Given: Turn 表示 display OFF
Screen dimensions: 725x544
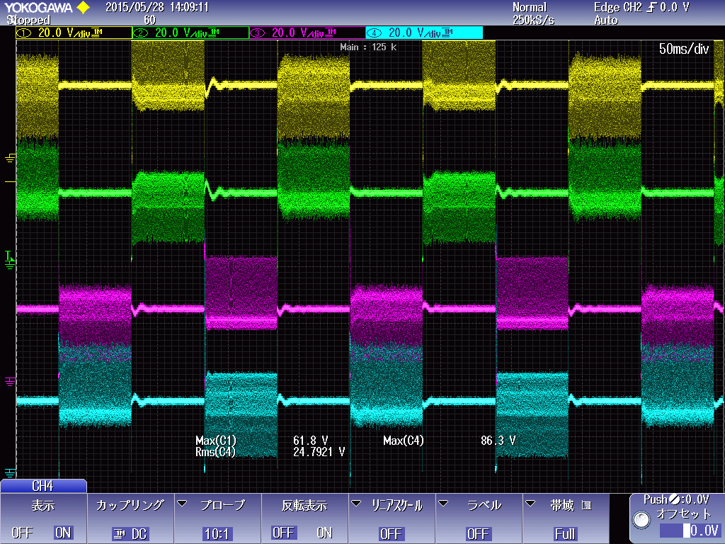Looking at the screenshot, I should [x=22, y=533].
